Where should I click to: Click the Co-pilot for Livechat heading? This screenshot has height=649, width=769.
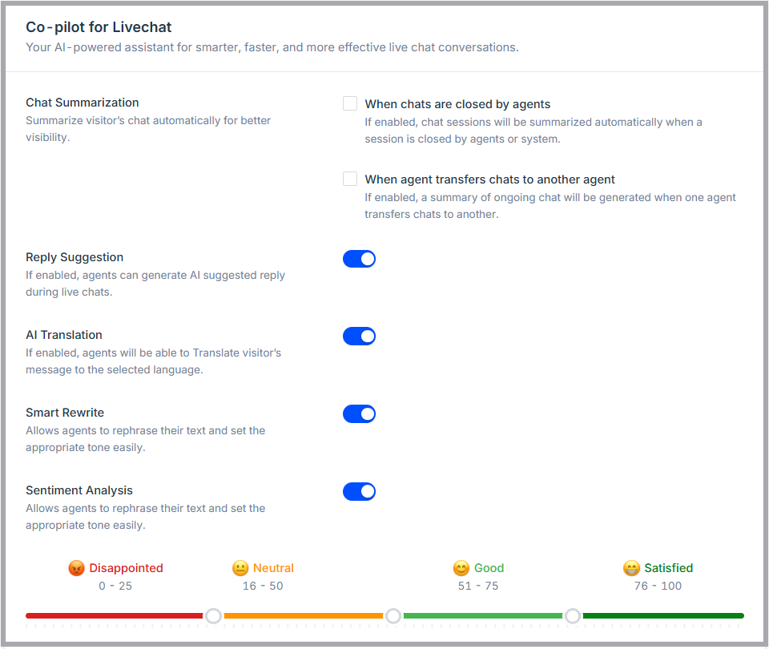[x=99, y=27]
